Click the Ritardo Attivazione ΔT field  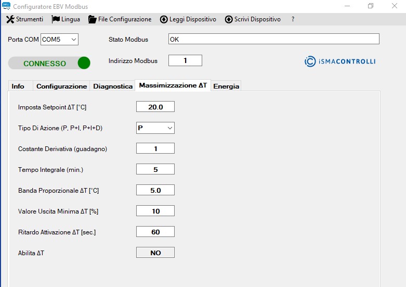tap(155, 232)
